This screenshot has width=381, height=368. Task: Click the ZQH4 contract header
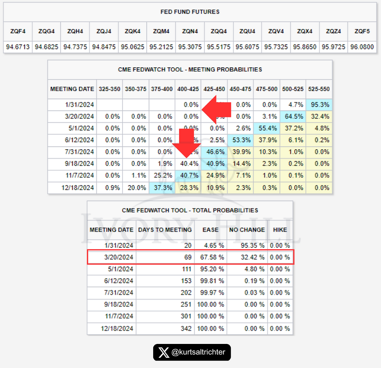coord(75,31)
